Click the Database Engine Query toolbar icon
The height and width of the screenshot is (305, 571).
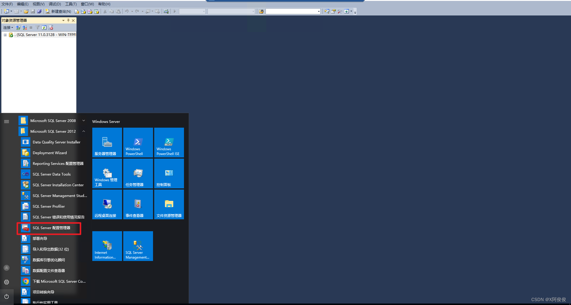[x=77, y=11]
